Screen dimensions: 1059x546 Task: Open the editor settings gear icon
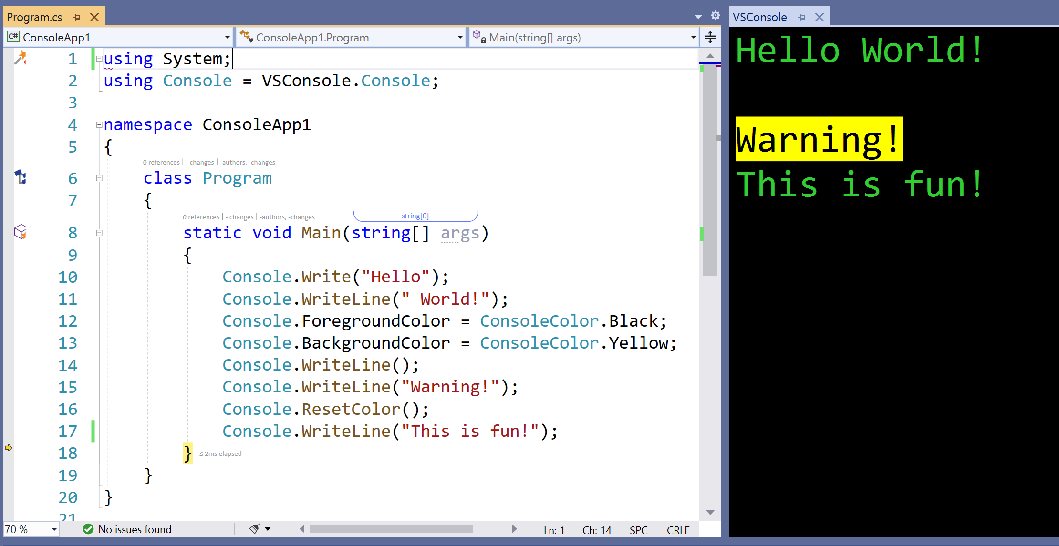(x=715, y=15)
